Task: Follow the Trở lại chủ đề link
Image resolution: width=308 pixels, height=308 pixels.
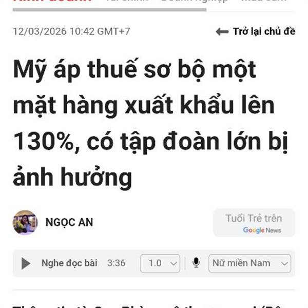Action: pos(264,31)
